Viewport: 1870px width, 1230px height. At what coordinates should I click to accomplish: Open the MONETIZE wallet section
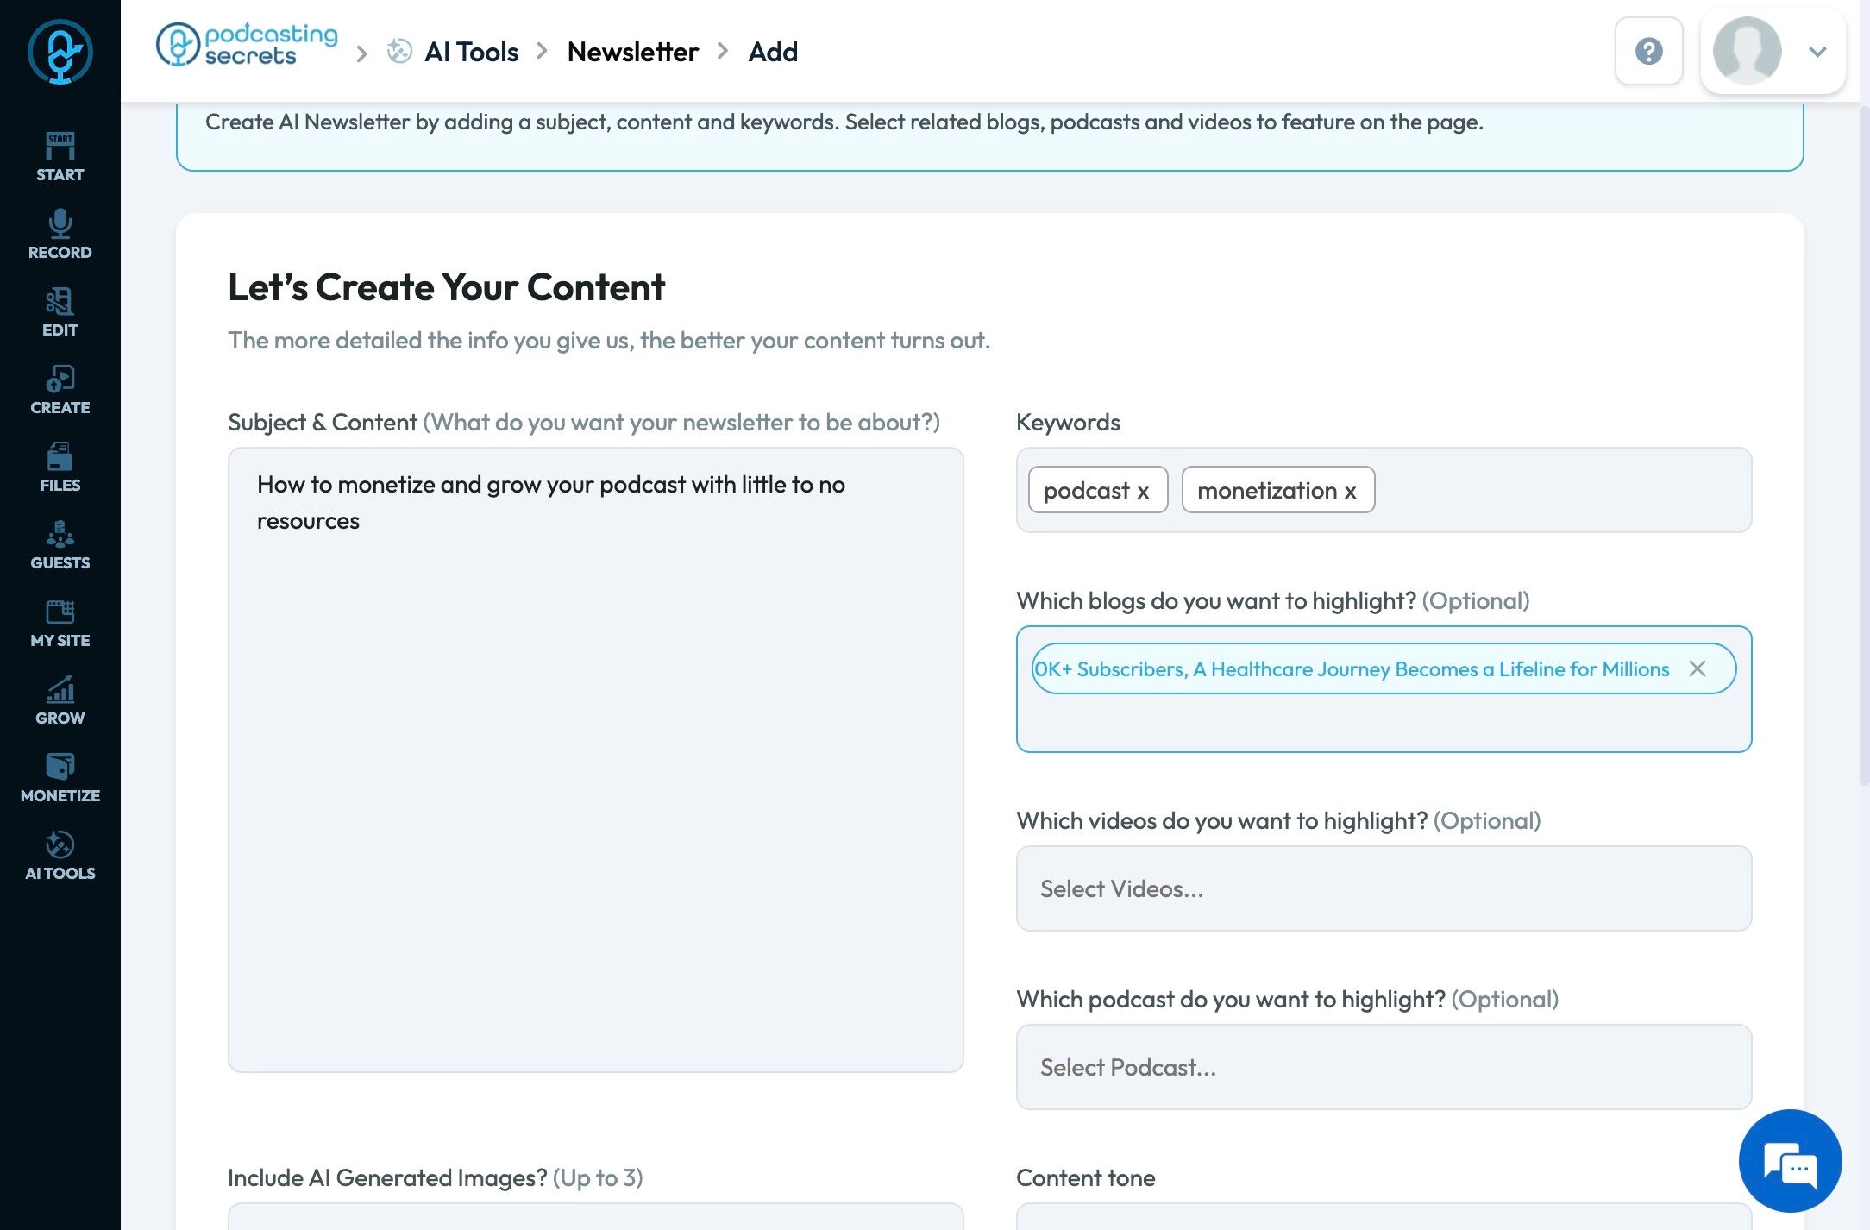(60, 778)
